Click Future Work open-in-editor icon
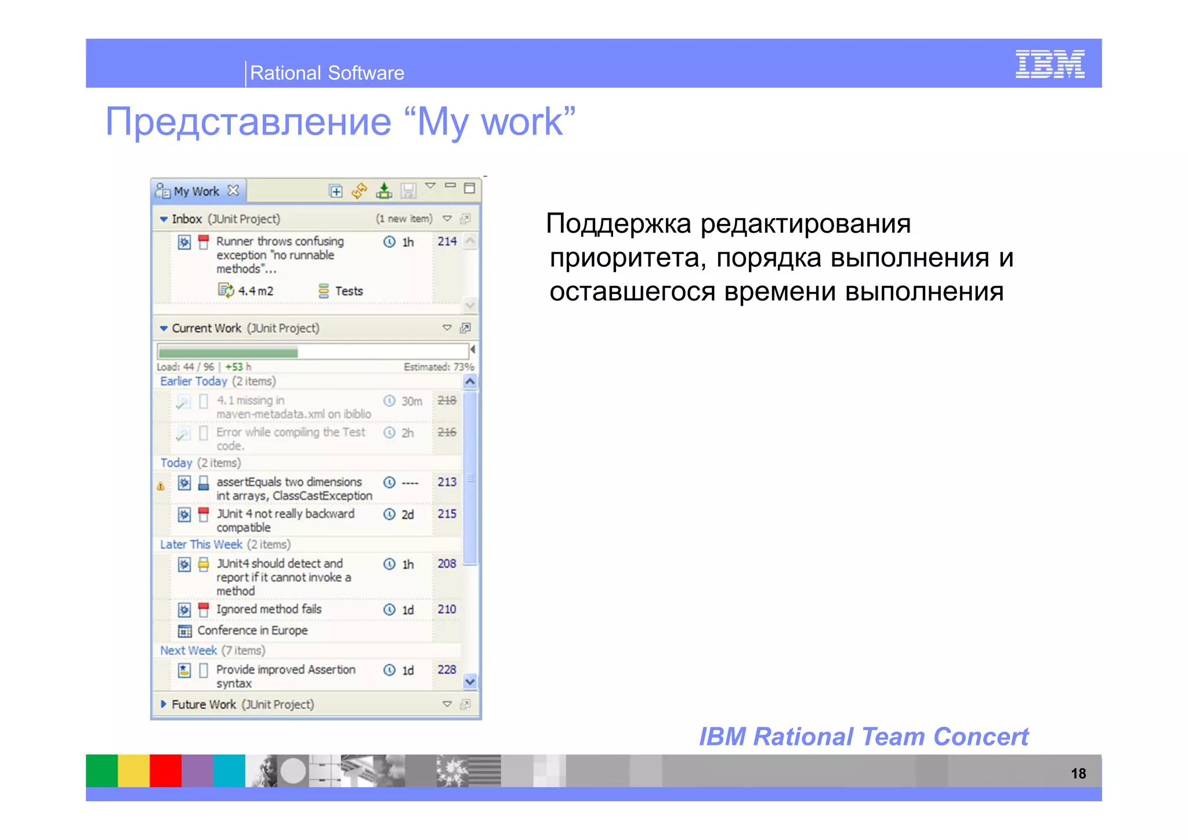The height and width of the screenshot is (840, 1188). (465, 704)
